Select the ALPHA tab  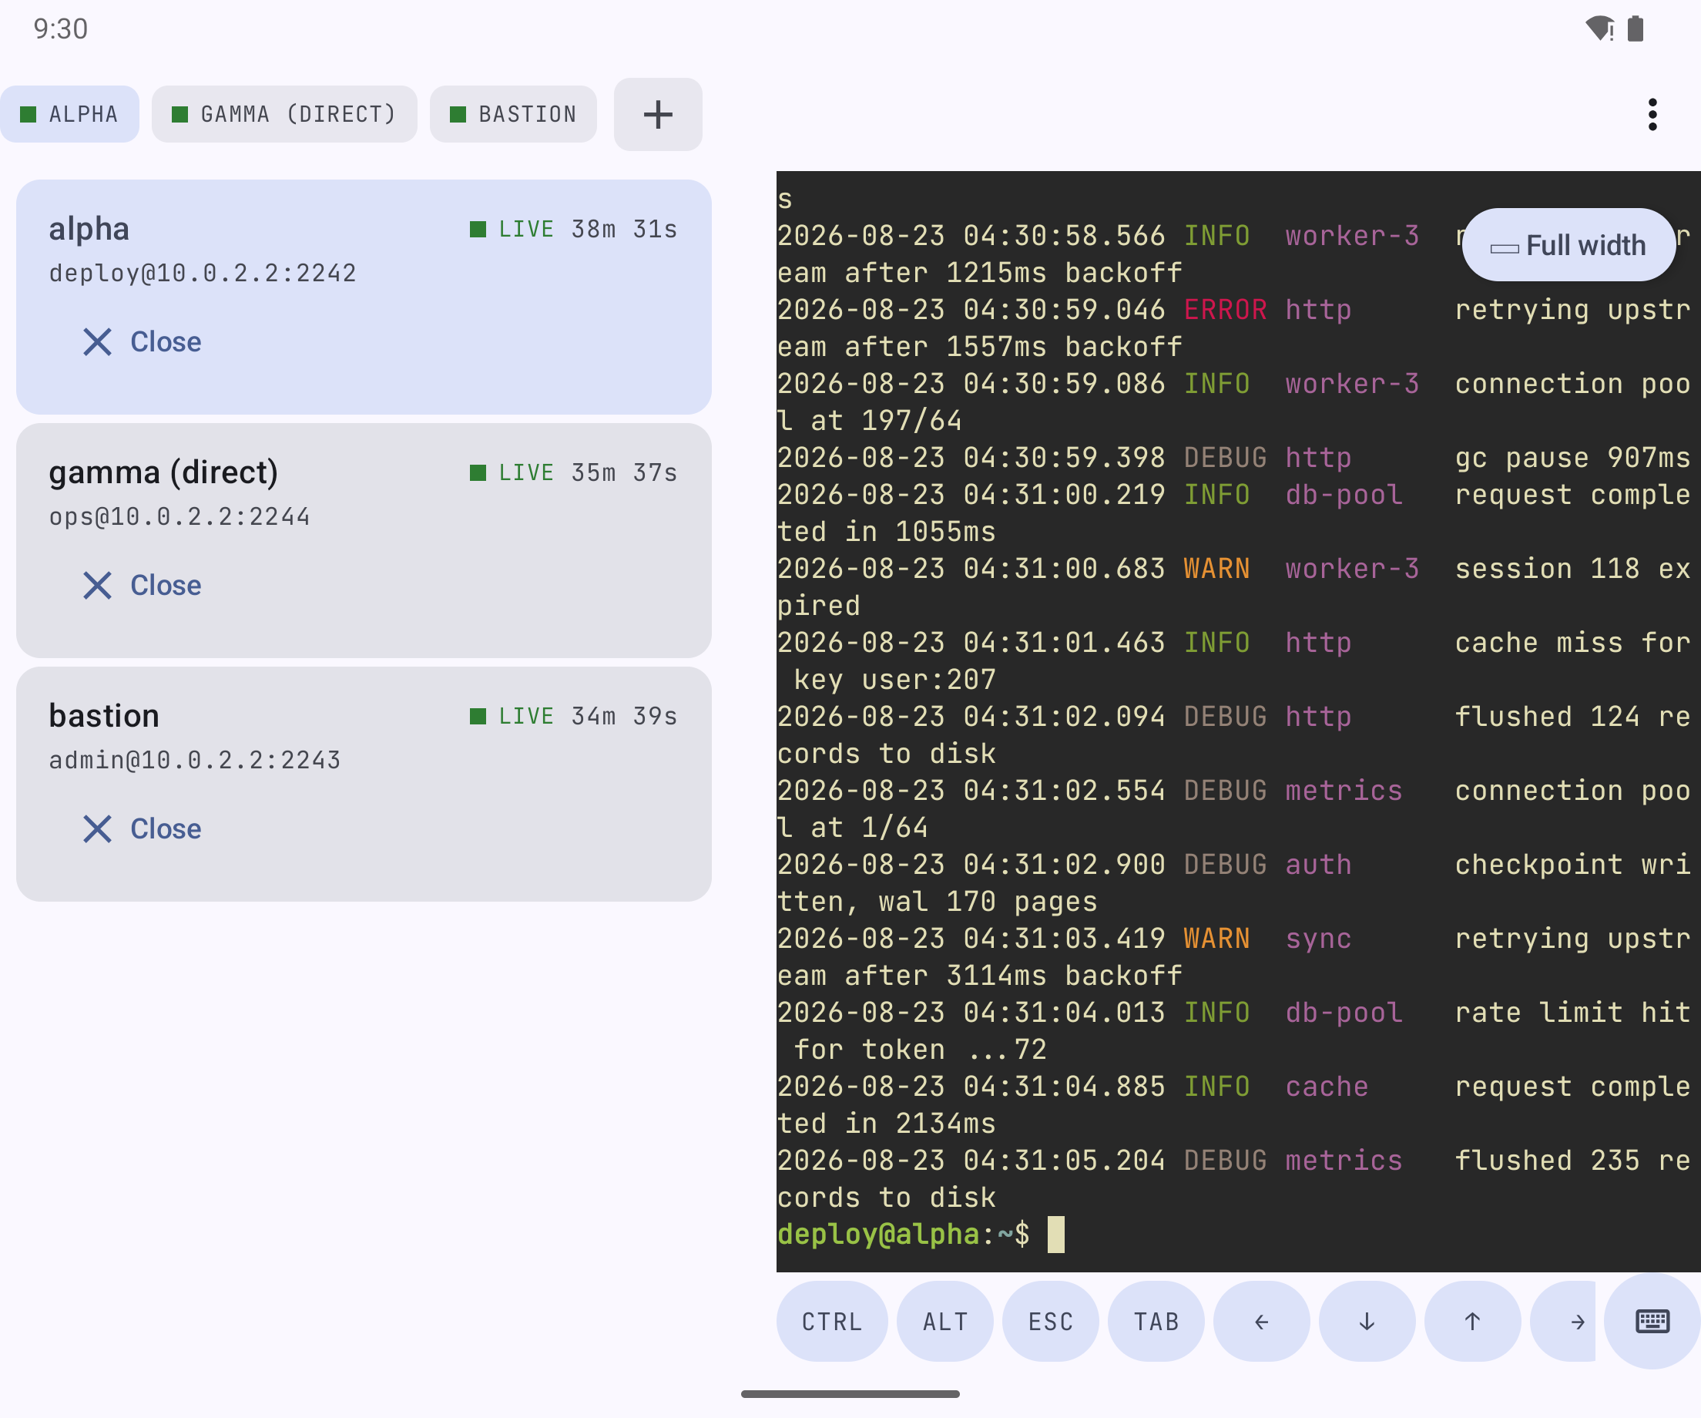click(x=69, y=114)
